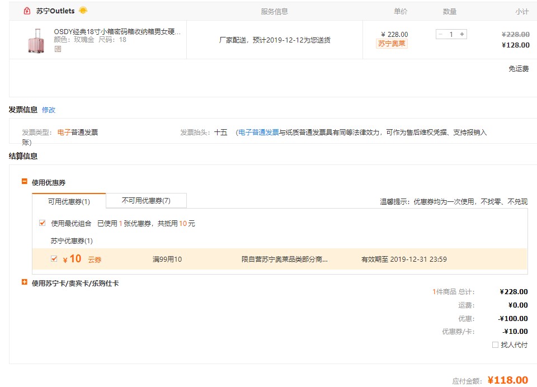The height and width of the screenshot is (387, 537).
Task: Click the 1件商品 总计 ¥228.00 value
Action: [x=514, y=292]
